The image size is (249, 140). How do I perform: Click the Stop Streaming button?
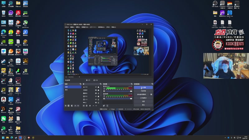(x=143, y=87)
